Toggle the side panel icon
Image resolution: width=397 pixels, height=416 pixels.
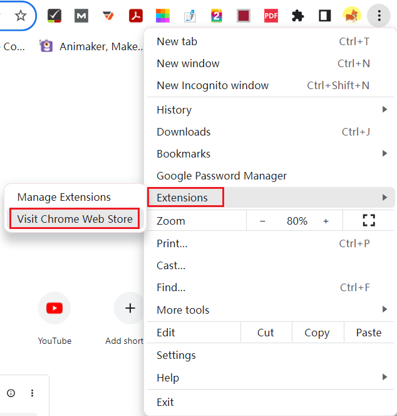325,16
